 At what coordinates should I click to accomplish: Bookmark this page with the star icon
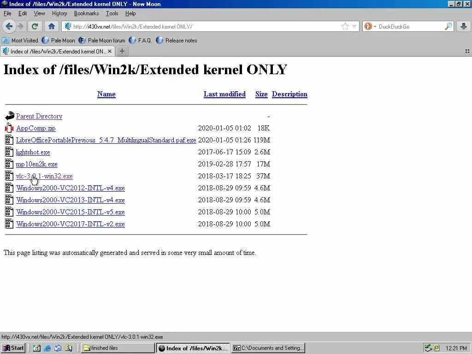(x=345, y=26)
